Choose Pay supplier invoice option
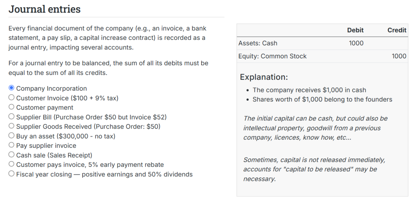Screen dimensions: 412x201 pyautogui.click(x=11, y=145)
